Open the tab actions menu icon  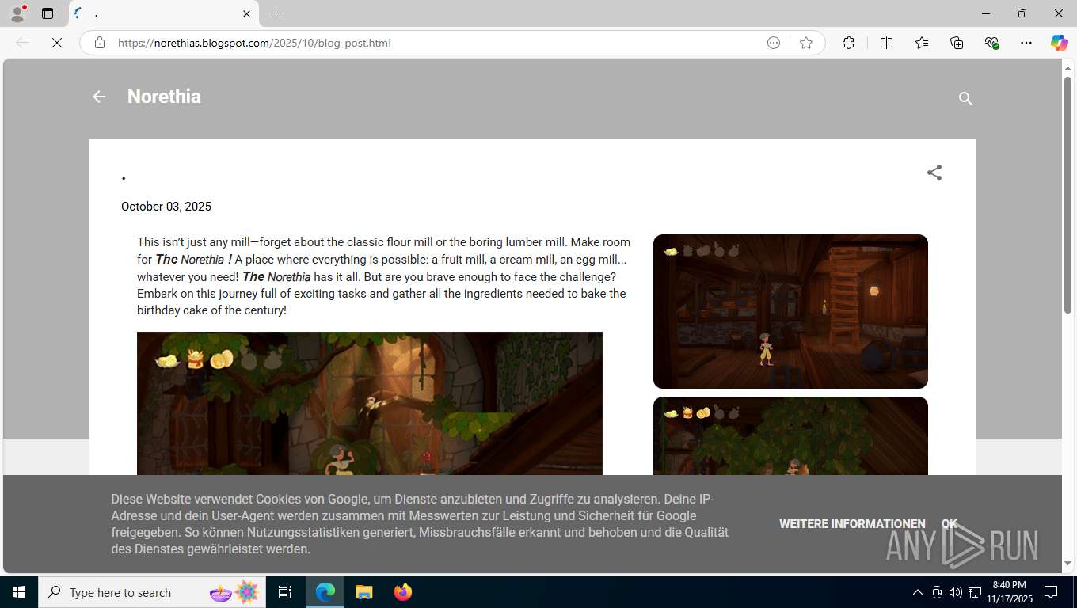(x=48, y=13)
